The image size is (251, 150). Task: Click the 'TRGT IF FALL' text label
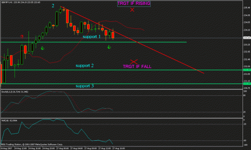click(137, 66)
